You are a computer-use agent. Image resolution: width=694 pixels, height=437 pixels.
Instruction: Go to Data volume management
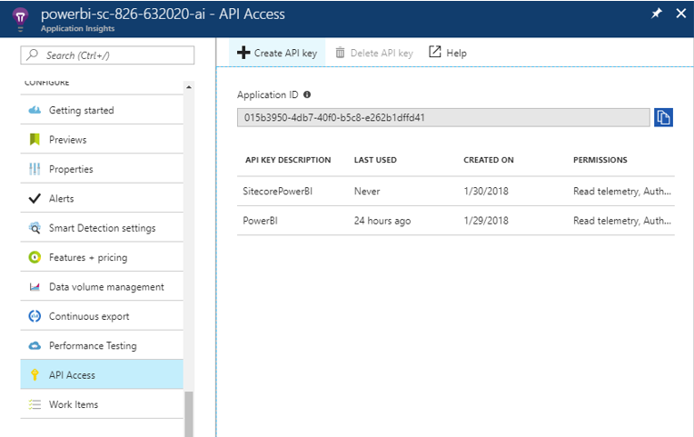106,287
